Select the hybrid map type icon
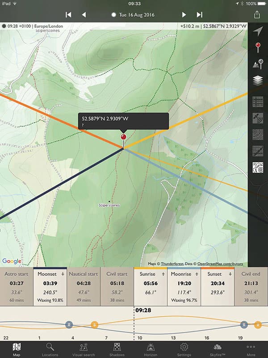 [258, 151]
